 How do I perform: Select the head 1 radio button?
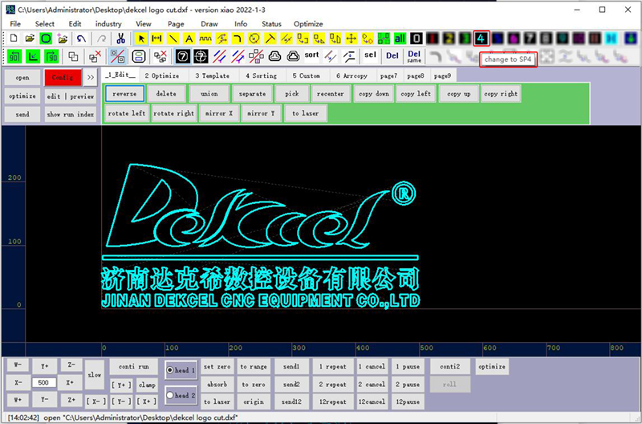(x=170, y=370)
